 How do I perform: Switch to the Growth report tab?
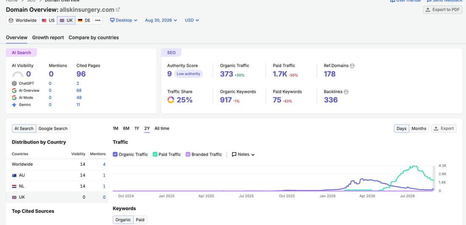click(x=48, y=38)
